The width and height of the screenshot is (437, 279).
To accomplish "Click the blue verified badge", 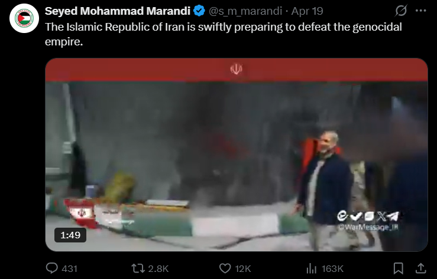I will coord(199,11).
